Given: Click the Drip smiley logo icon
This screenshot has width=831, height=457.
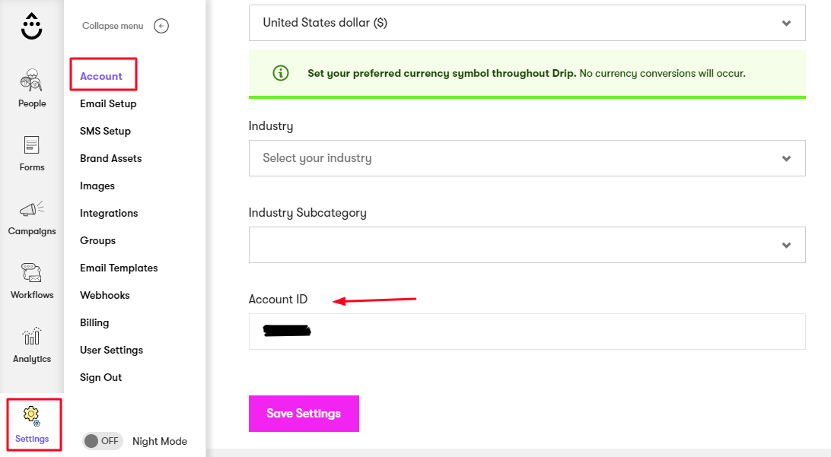Looking at the screenshot, I should (x=31, y=26).
